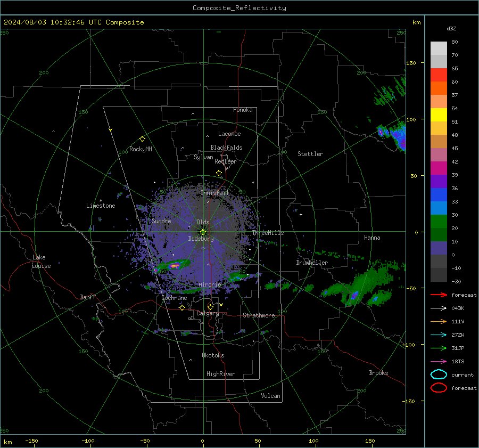Click the Didsbury city label

[201, 239]
